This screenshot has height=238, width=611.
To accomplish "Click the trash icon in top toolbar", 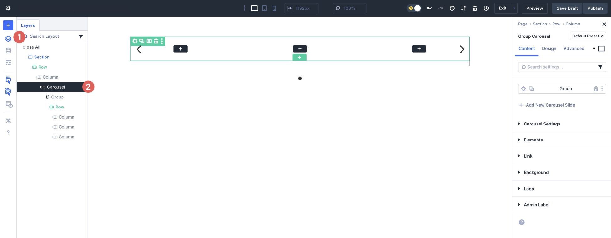I will tap(475, 8).
